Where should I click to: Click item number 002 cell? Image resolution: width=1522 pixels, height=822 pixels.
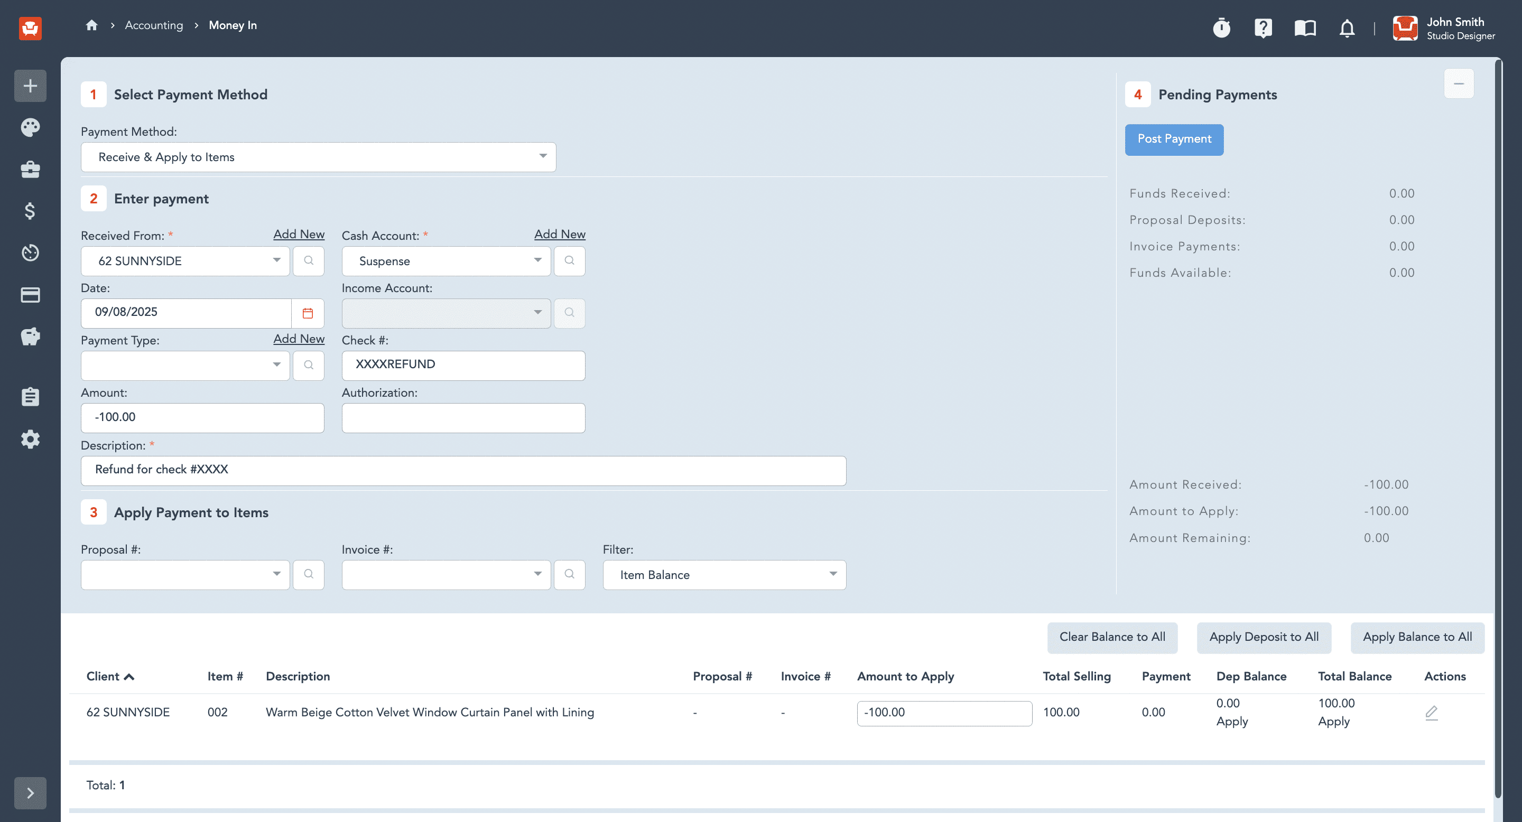click(217, 712)
